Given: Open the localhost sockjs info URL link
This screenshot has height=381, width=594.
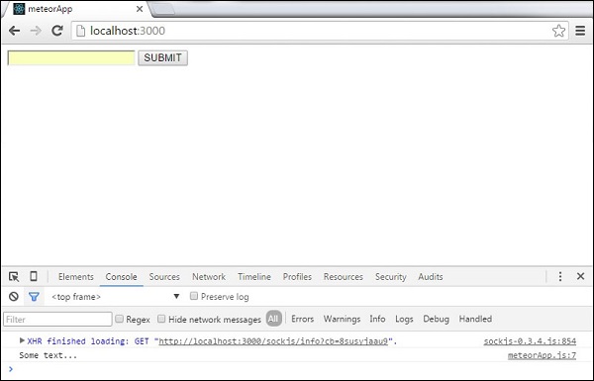Looking at the screenshot, I should pos(273,341).
